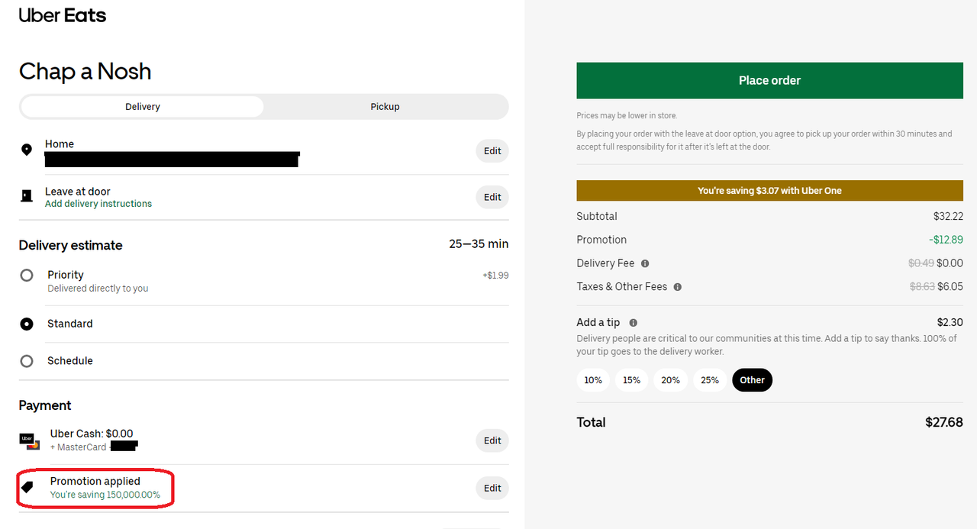
Task: Choose the Other tip option
Action: tap(752, 380)
